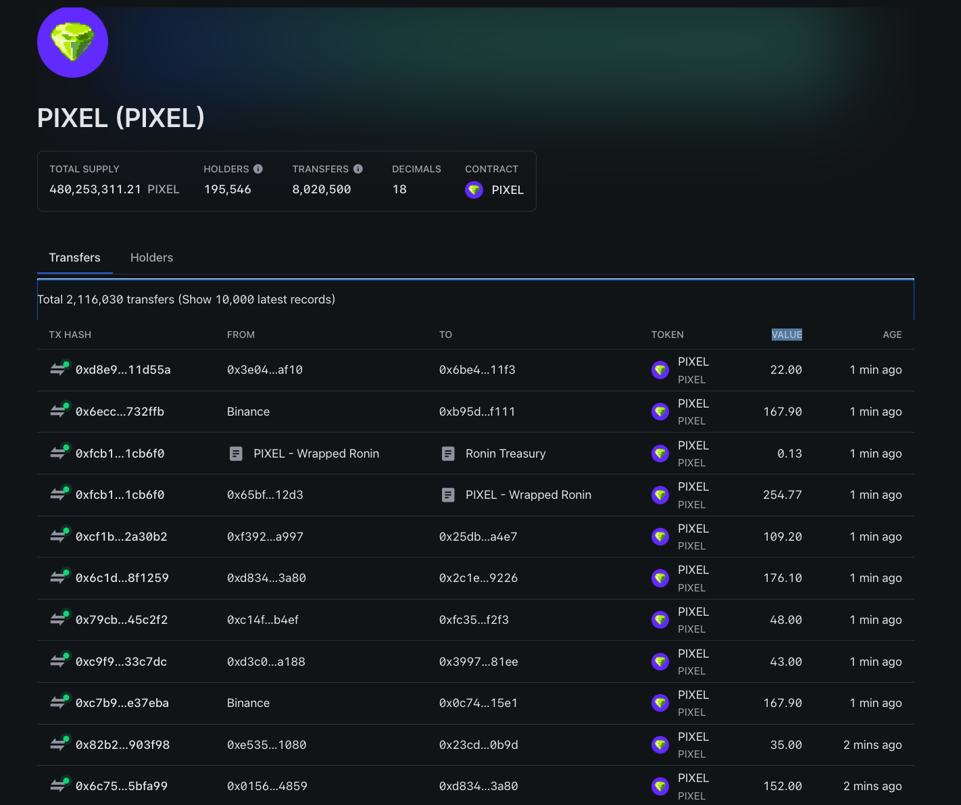Open transaction 0xcf1b...2a30b2

coord(122,537)
